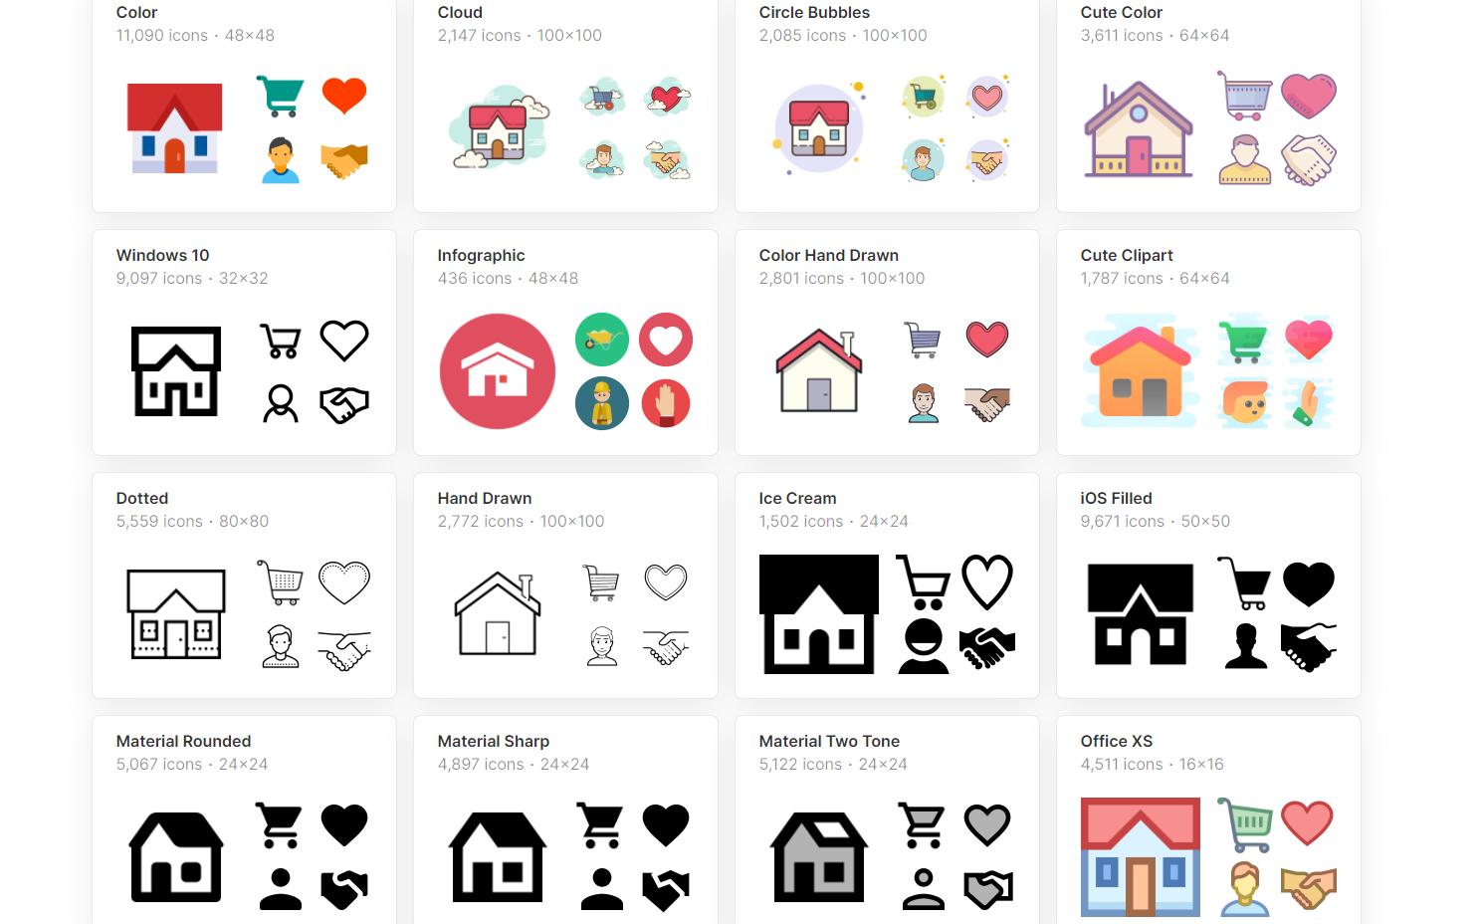Image resolution: width=1484 pixels, height=924 pixels.
Task: Select the shopping cart in Windows 10 pack
Action: 281,341
